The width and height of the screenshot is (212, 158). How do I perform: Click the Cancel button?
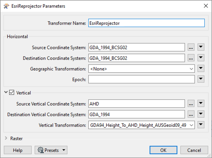(194, 150)
